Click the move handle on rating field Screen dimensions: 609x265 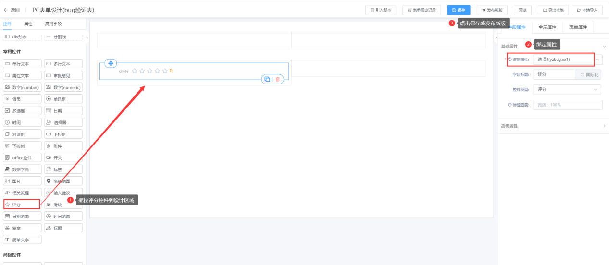coord(111,63)
